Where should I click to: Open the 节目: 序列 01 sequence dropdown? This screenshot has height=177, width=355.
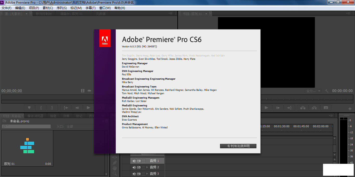coord(206,14)
